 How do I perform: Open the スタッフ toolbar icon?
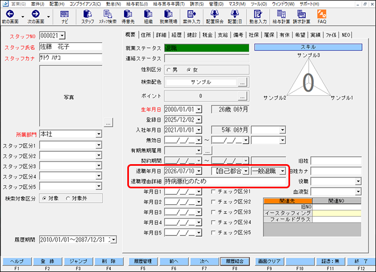88,17
